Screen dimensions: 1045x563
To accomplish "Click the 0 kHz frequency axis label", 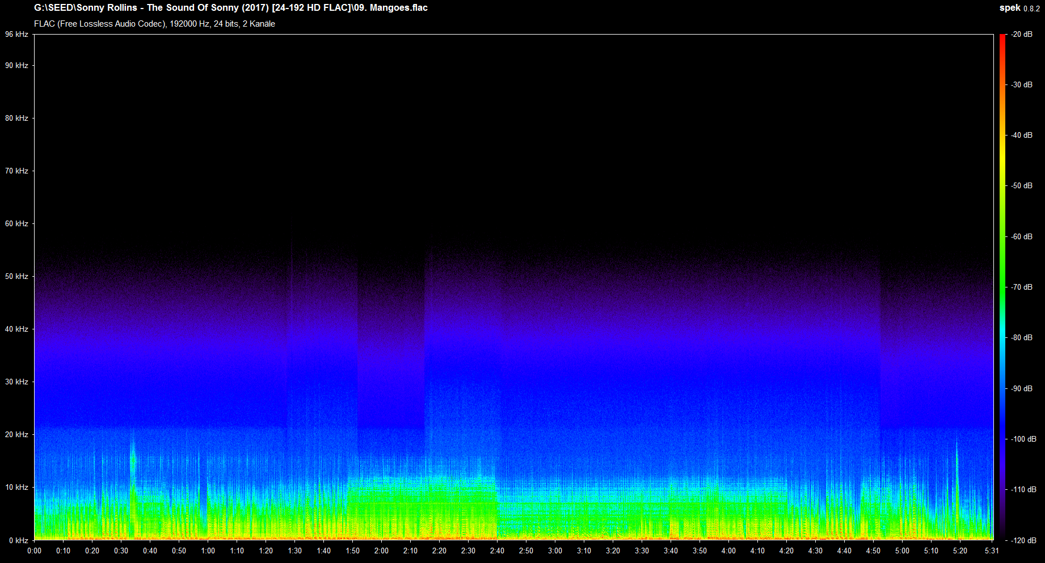I will click(18, 540).
